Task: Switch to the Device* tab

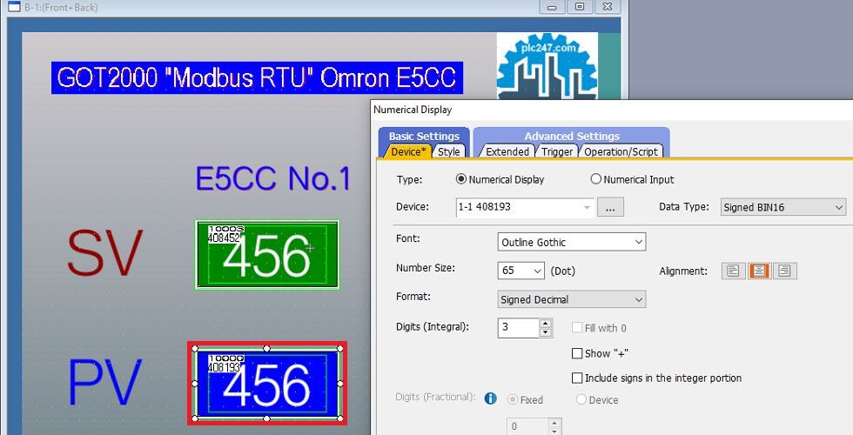Action: (408, 151)
